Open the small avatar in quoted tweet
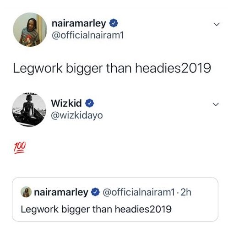 pos(26,192)
